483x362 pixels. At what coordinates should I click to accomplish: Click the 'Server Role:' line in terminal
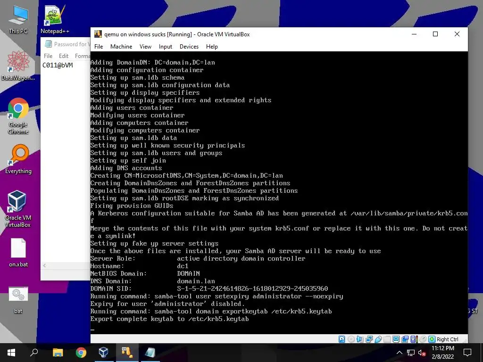coord(198,259)
